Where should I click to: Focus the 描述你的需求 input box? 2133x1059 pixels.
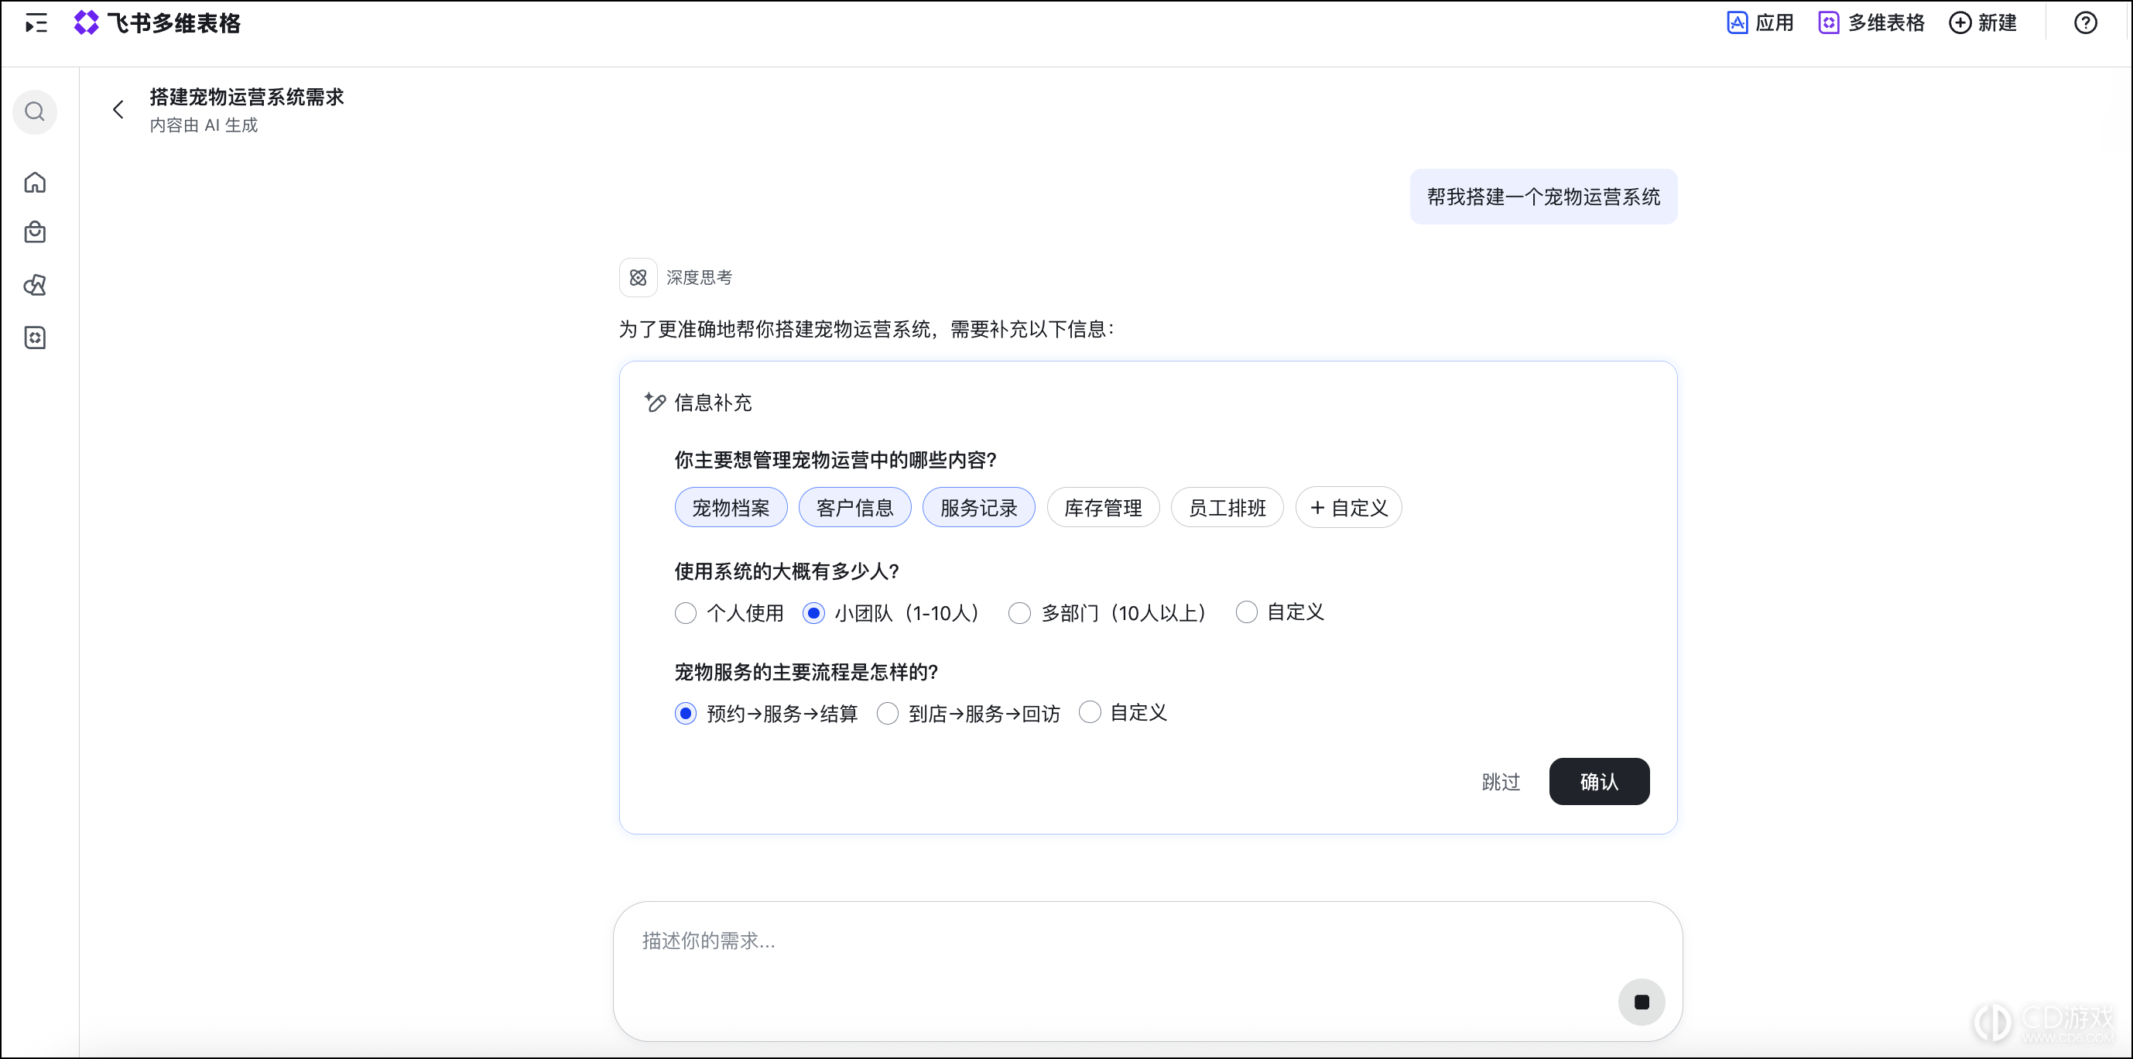click(x=1147, y=972)
